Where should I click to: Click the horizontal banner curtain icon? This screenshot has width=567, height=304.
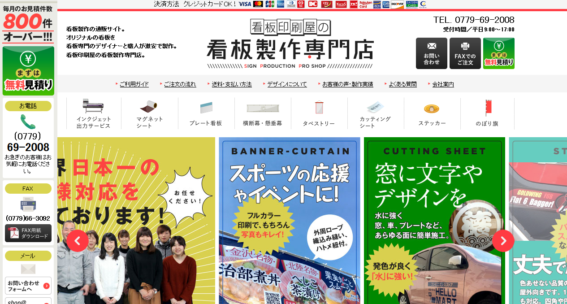click(x=262, y=108)
